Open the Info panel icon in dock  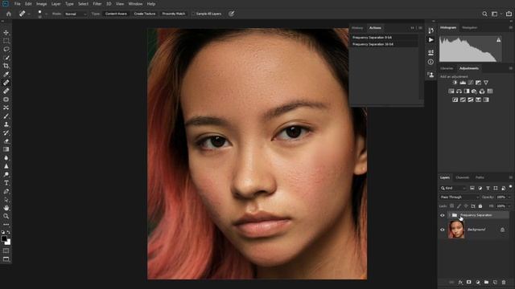[x=431, y=62]
